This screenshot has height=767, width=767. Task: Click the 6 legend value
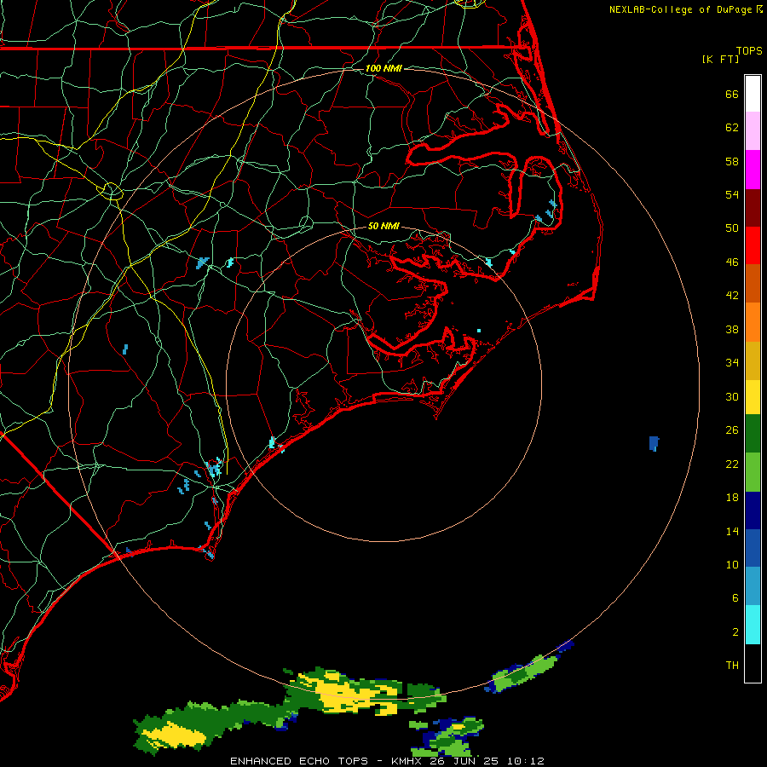735,598
